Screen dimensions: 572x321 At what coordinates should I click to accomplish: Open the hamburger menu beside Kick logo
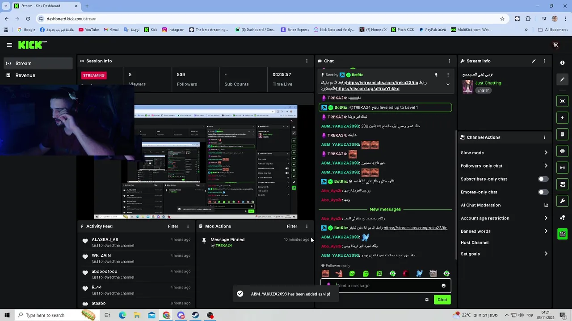point(9,45)
